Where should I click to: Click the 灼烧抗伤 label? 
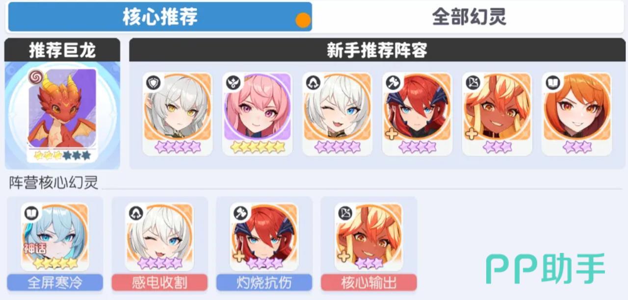tap(264, 283)
